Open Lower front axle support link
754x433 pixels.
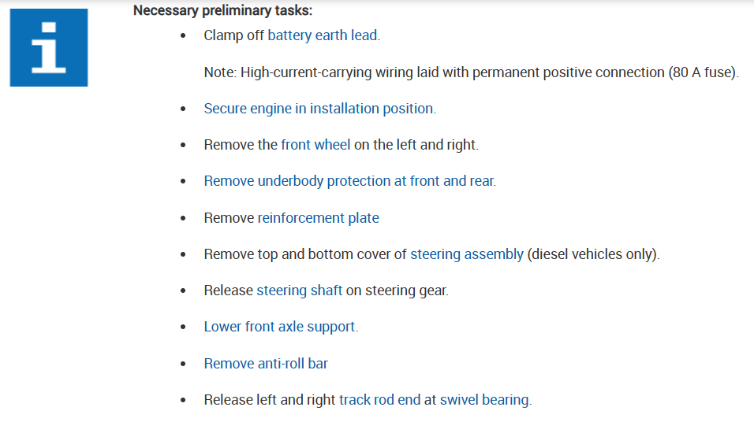pyautogui.click(x=281, y=327)
